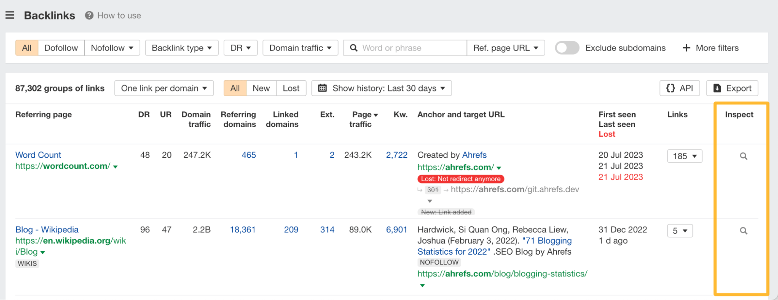Viewport: 778px width, 300px height.
Task: Open the ahrefs.com/blog/blogging-statistics/ target URL
Action: (x=502, y=274)
